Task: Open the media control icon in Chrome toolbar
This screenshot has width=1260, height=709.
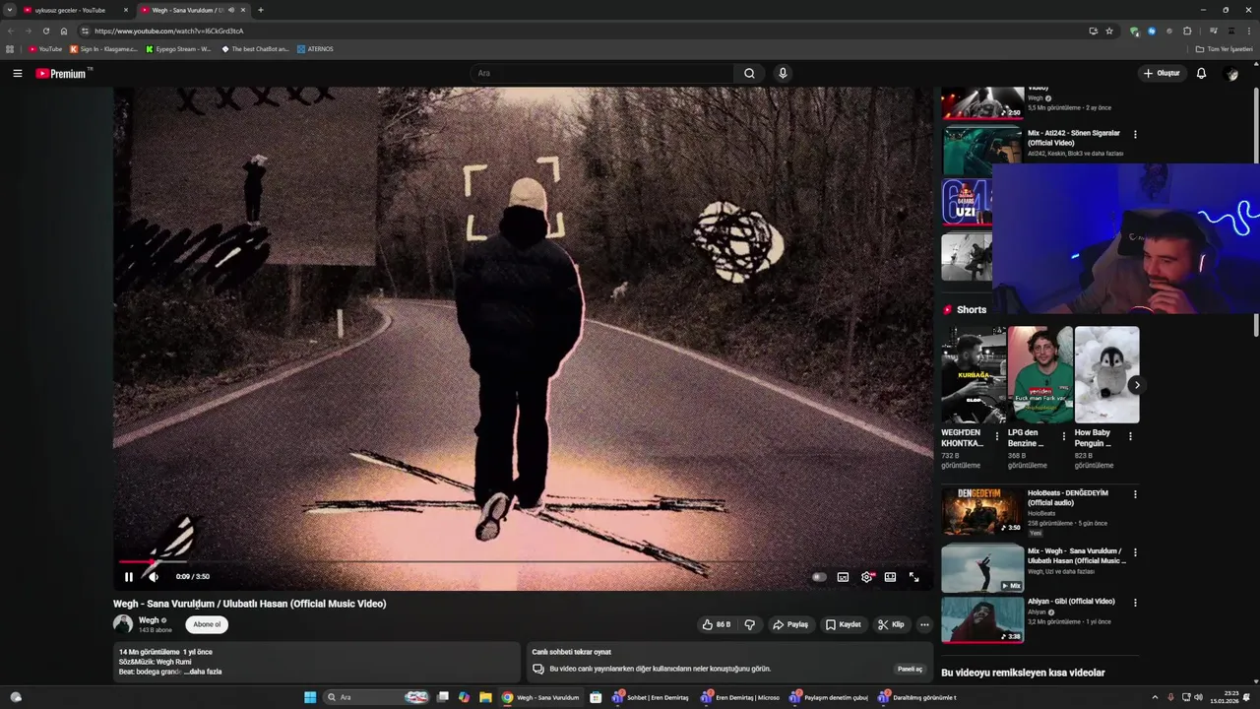Action: (1213, 31)
